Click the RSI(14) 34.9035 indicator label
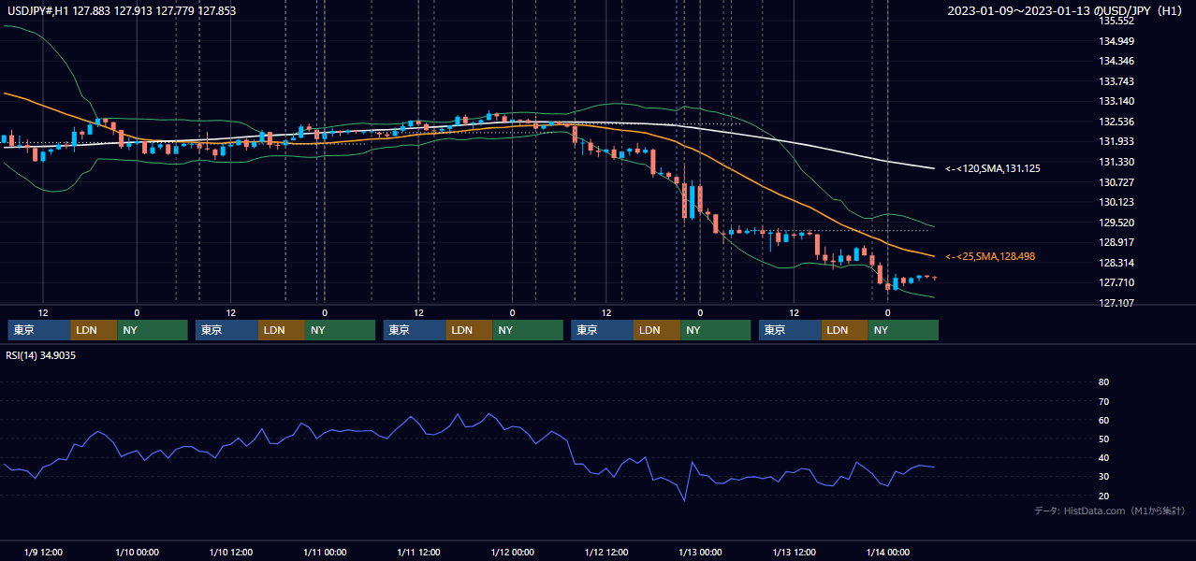The image size is (1196, 561). point(41,355)
